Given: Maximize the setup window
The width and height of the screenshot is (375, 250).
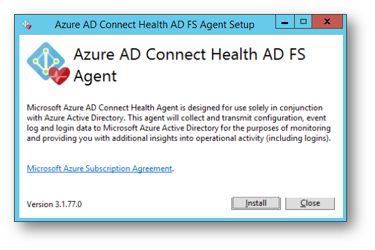Looking at the screenshot, I should (x=303, y=22).
